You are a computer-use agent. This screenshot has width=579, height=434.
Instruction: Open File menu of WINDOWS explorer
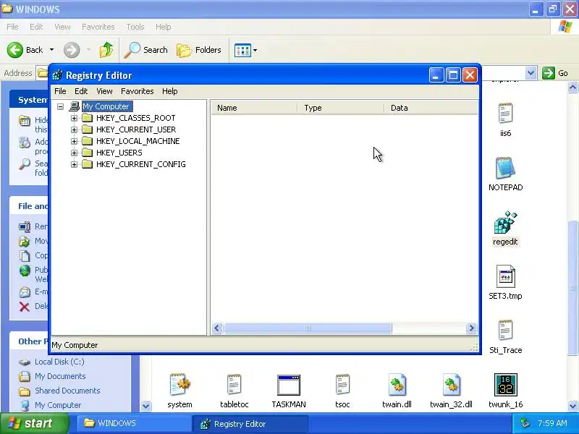(x=12, y=27)
